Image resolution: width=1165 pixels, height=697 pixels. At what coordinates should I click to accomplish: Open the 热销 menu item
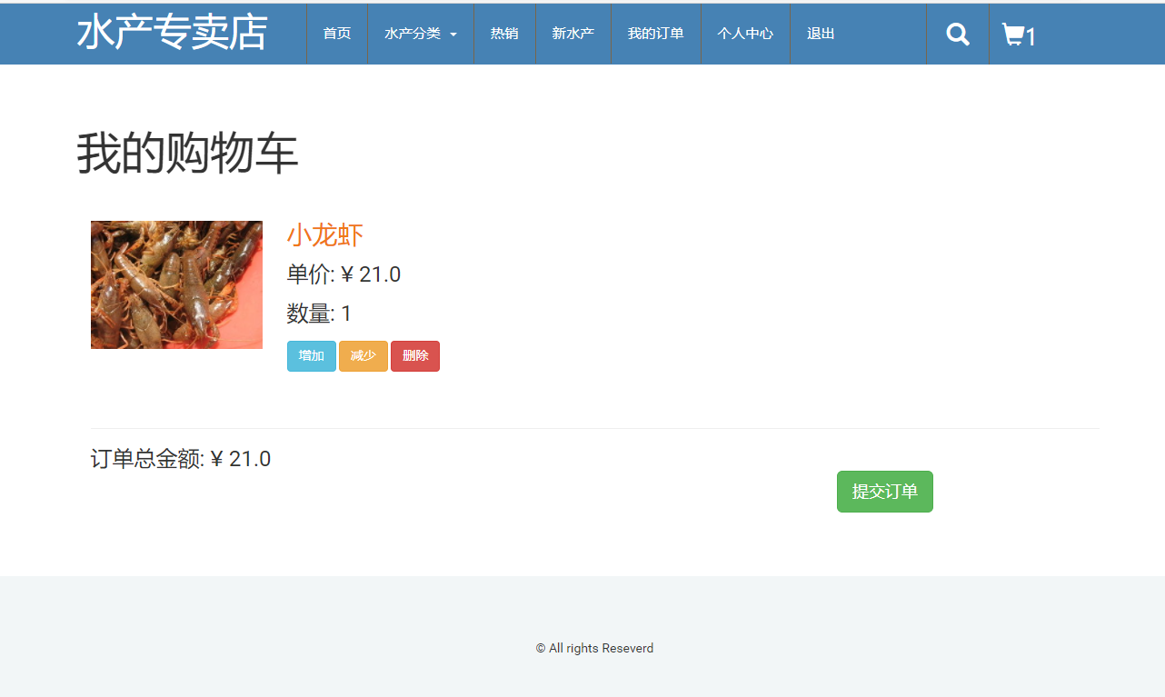[x=504, y=33]
